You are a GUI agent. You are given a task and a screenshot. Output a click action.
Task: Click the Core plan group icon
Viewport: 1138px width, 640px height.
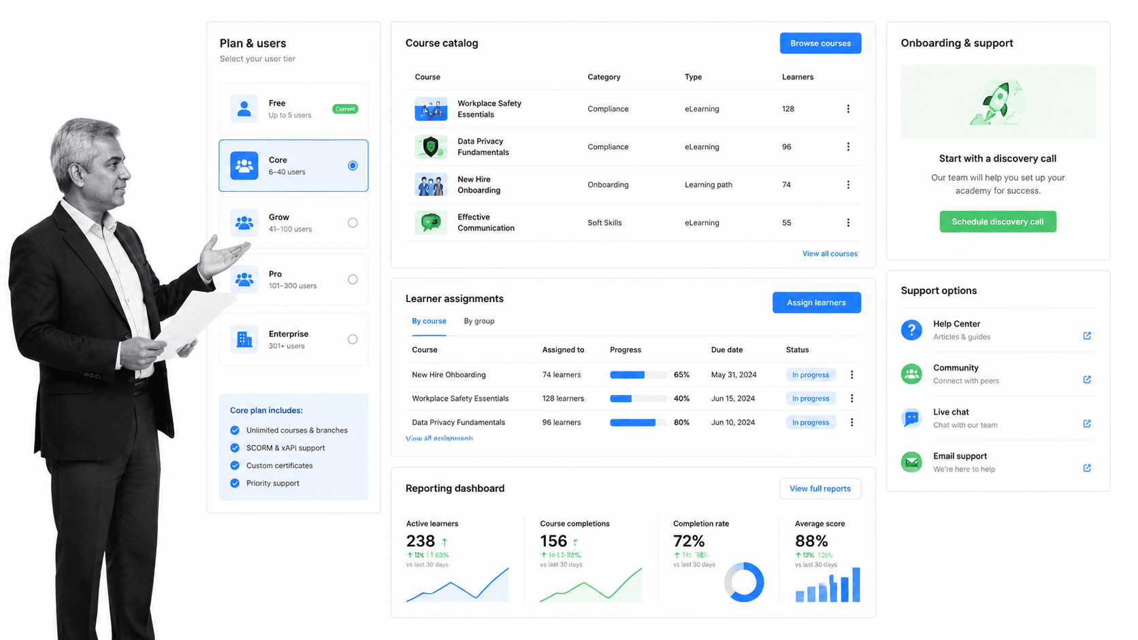(244, 165)
